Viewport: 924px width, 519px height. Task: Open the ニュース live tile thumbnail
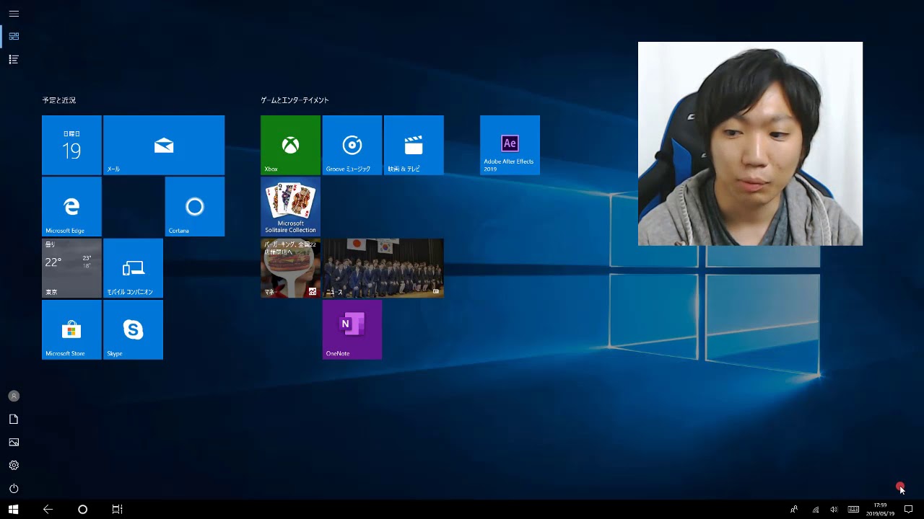pos(383,267)
